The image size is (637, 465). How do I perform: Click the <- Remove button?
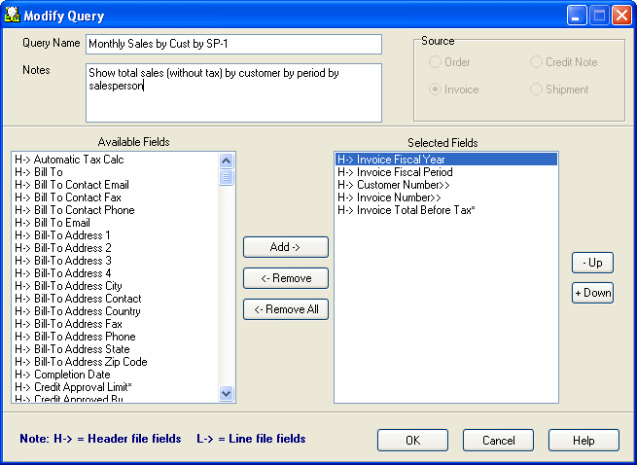[x=285, y=278]
